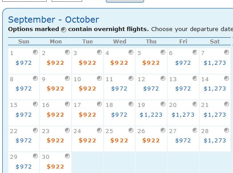
Task: Click the overnight flight icon on September 1
Action: pos(36,52)
